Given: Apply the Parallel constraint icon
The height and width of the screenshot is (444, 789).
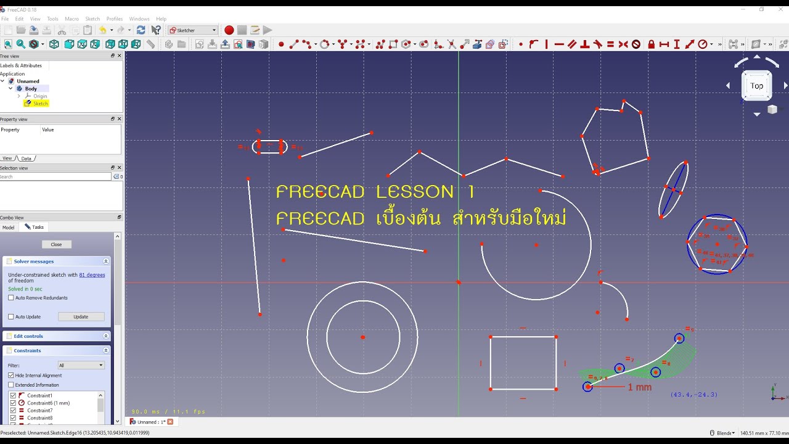Looking at the screenshot, I should [x=572, y=44].
